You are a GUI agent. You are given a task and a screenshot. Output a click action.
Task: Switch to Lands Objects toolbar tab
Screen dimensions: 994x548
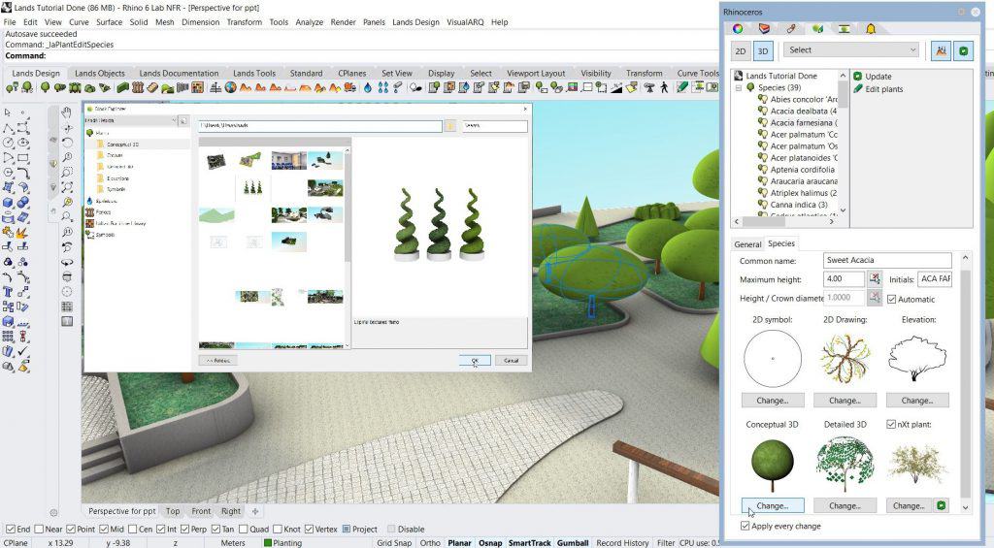pyautogui.click(x=100, y=73)
